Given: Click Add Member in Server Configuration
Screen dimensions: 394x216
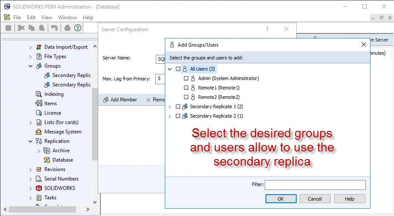Looking at the screenshot, I should point(120,100).
